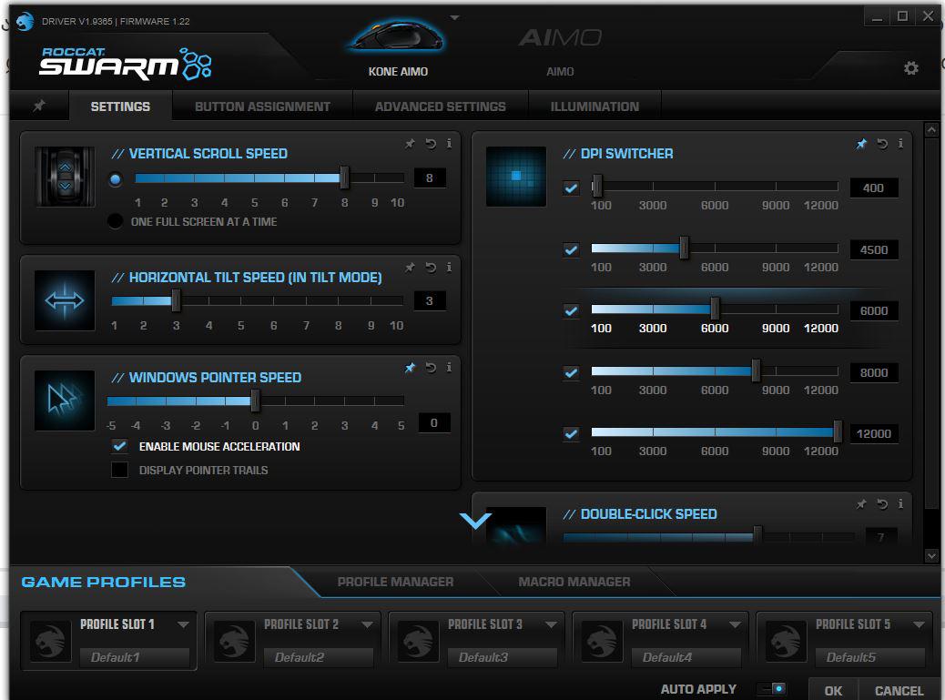Image resolution: width=945 pixels, height=700 pixels.
Task: Open Profile Slot 2 dropdown arrow
Action: (x=367, y=624)
